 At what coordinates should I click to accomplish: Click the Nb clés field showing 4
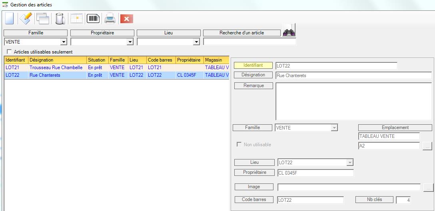(403, 200)
